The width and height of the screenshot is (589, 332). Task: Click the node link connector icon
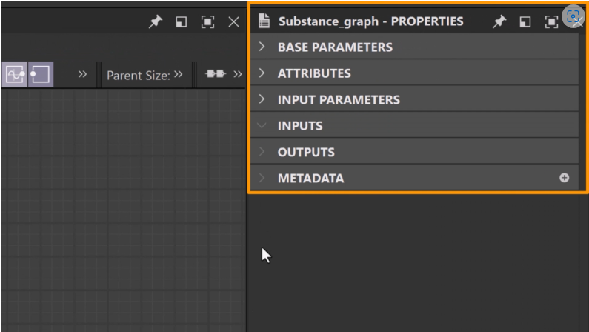tap(216, 73)
